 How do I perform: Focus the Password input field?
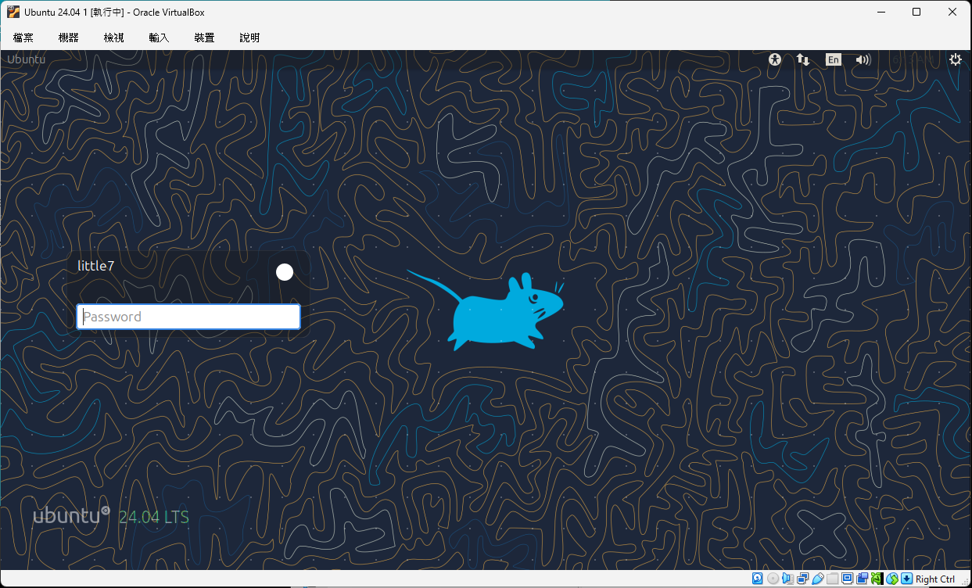coord(188,317)
